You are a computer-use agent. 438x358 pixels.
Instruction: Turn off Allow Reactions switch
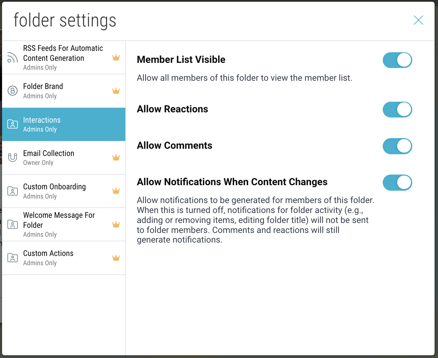pyautogui.click(x=397, y=110)
